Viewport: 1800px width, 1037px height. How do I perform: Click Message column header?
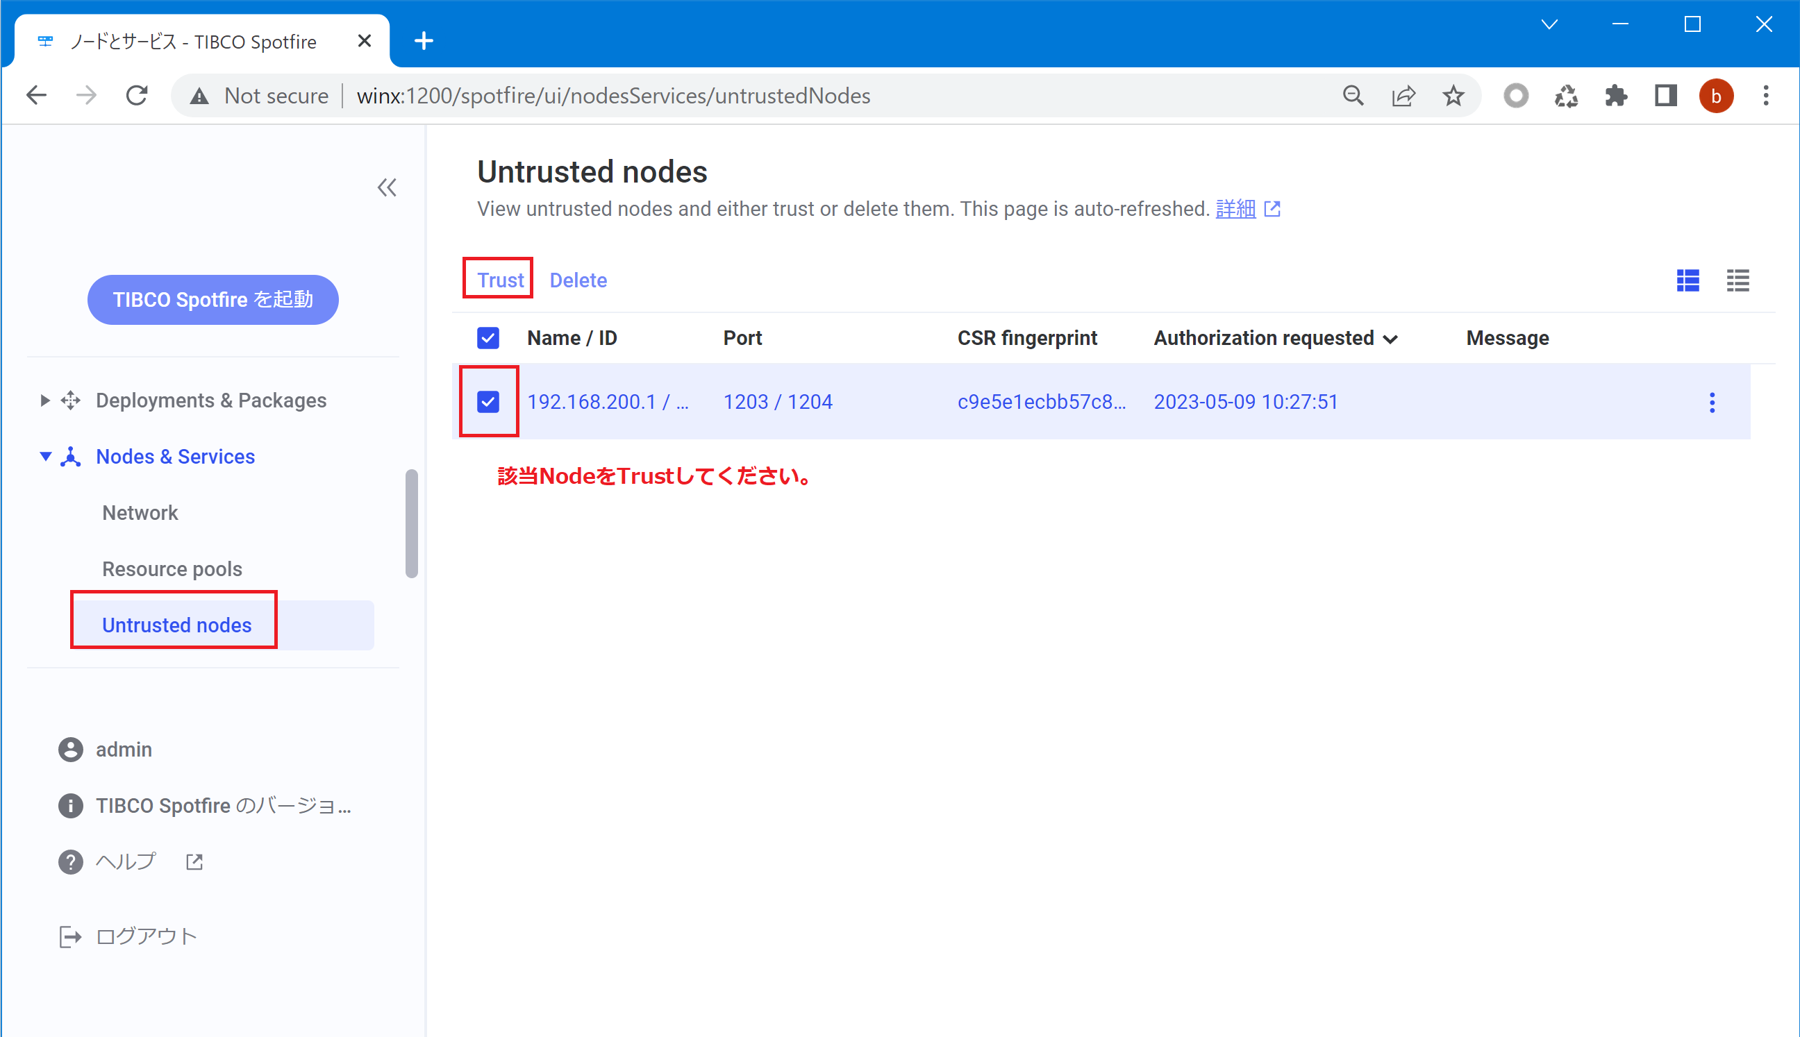coord(1507,337)
